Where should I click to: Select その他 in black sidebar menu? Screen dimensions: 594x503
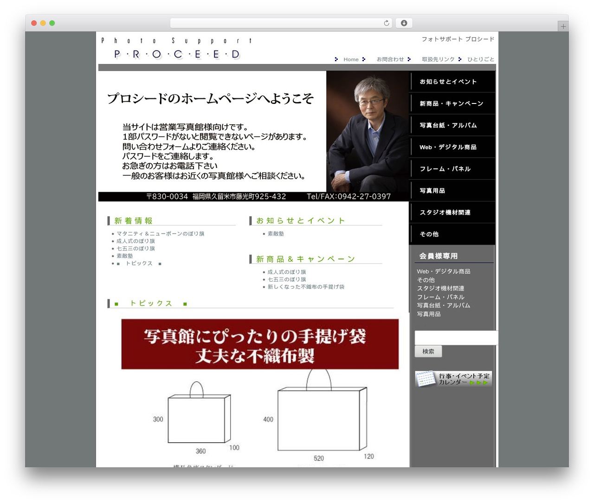tap(452, 234)
